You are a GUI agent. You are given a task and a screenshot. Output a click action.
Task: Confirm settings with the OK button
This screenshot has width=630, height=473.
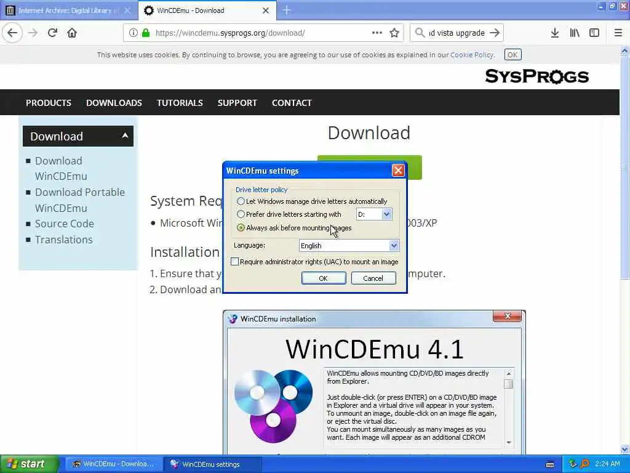324,278
